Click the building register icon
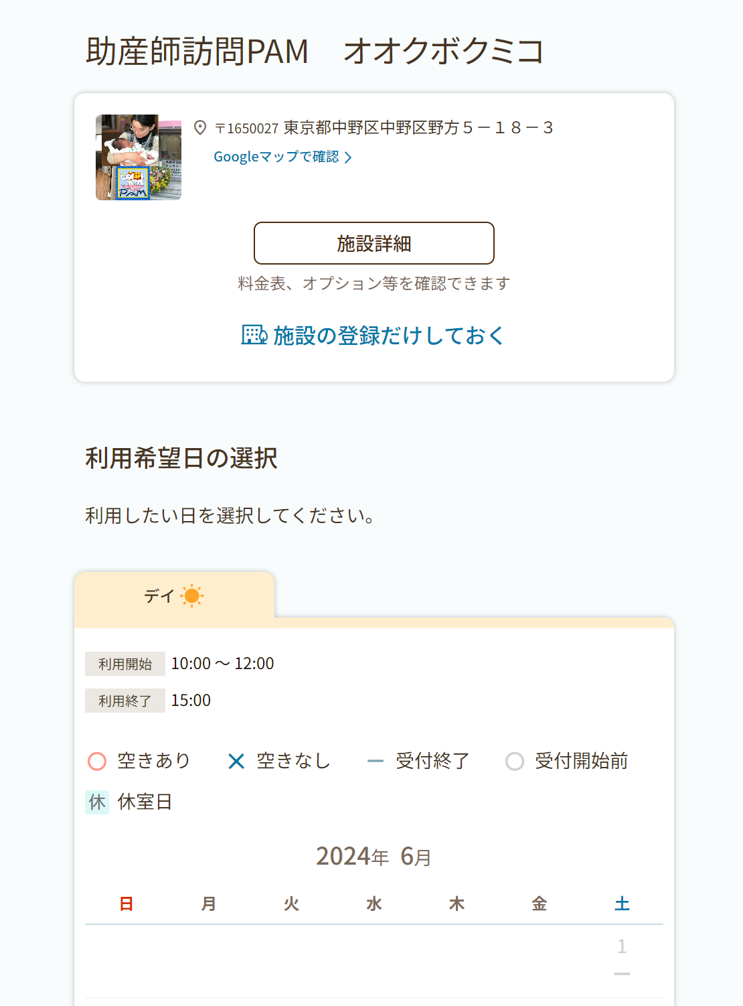Screen dimensions: 743x1006 pos(254,334)
